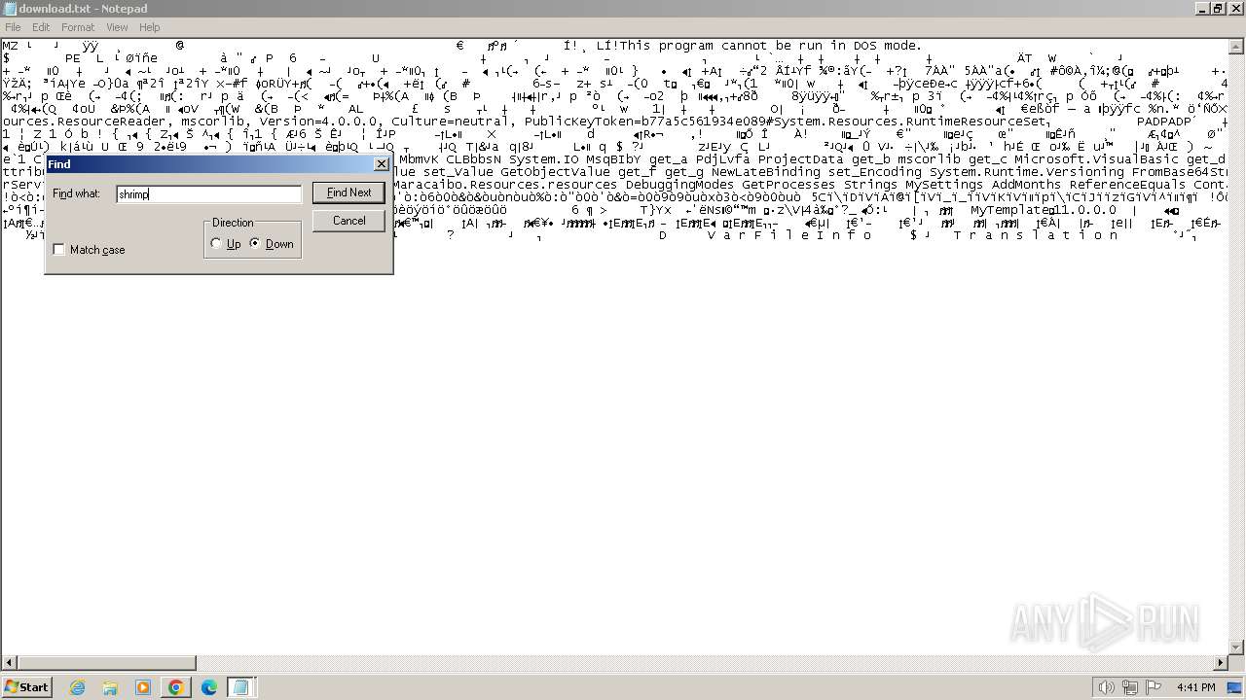Click the clock showing 4:41 PM
Screen dimensions: 1246x700
tap(1196, 687)
